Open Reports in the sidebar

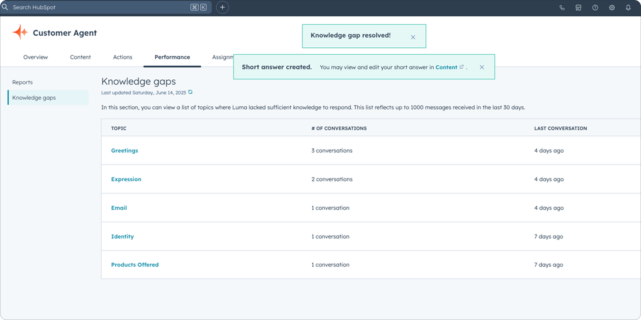click(x=22, y=82)
